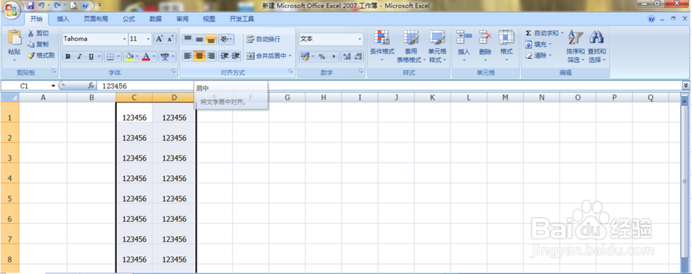
Task: Copy selection with the 复制 button
Action: point(38,44)
